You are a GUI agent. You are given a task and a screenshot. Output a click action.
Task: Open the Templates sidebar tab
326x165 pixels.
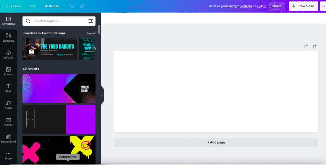pos(8,21)
